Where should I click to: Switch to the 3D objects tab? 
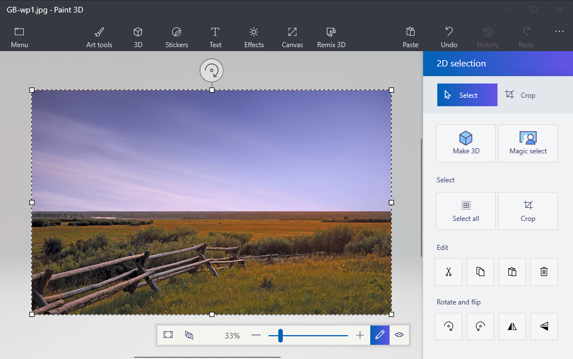[x=138, y=37]
